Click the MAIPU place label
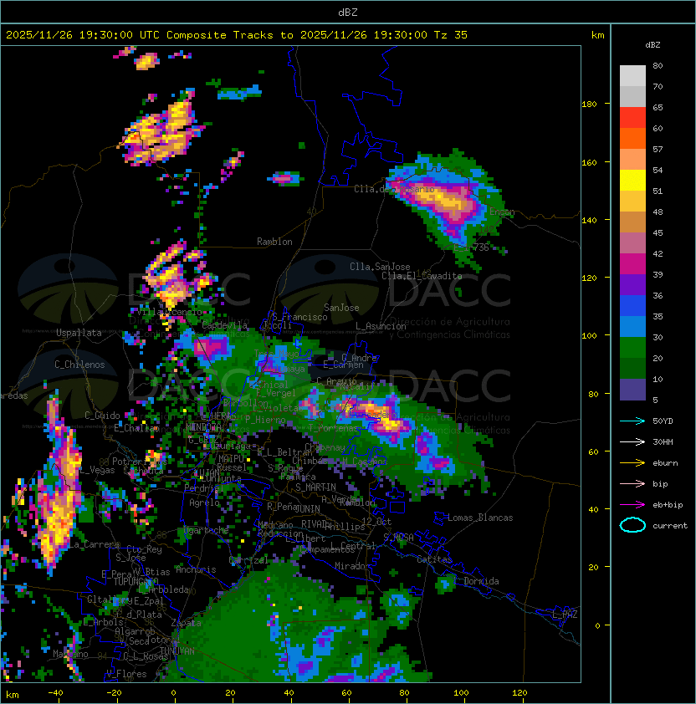The image size is (696, 704). [231, 459]
